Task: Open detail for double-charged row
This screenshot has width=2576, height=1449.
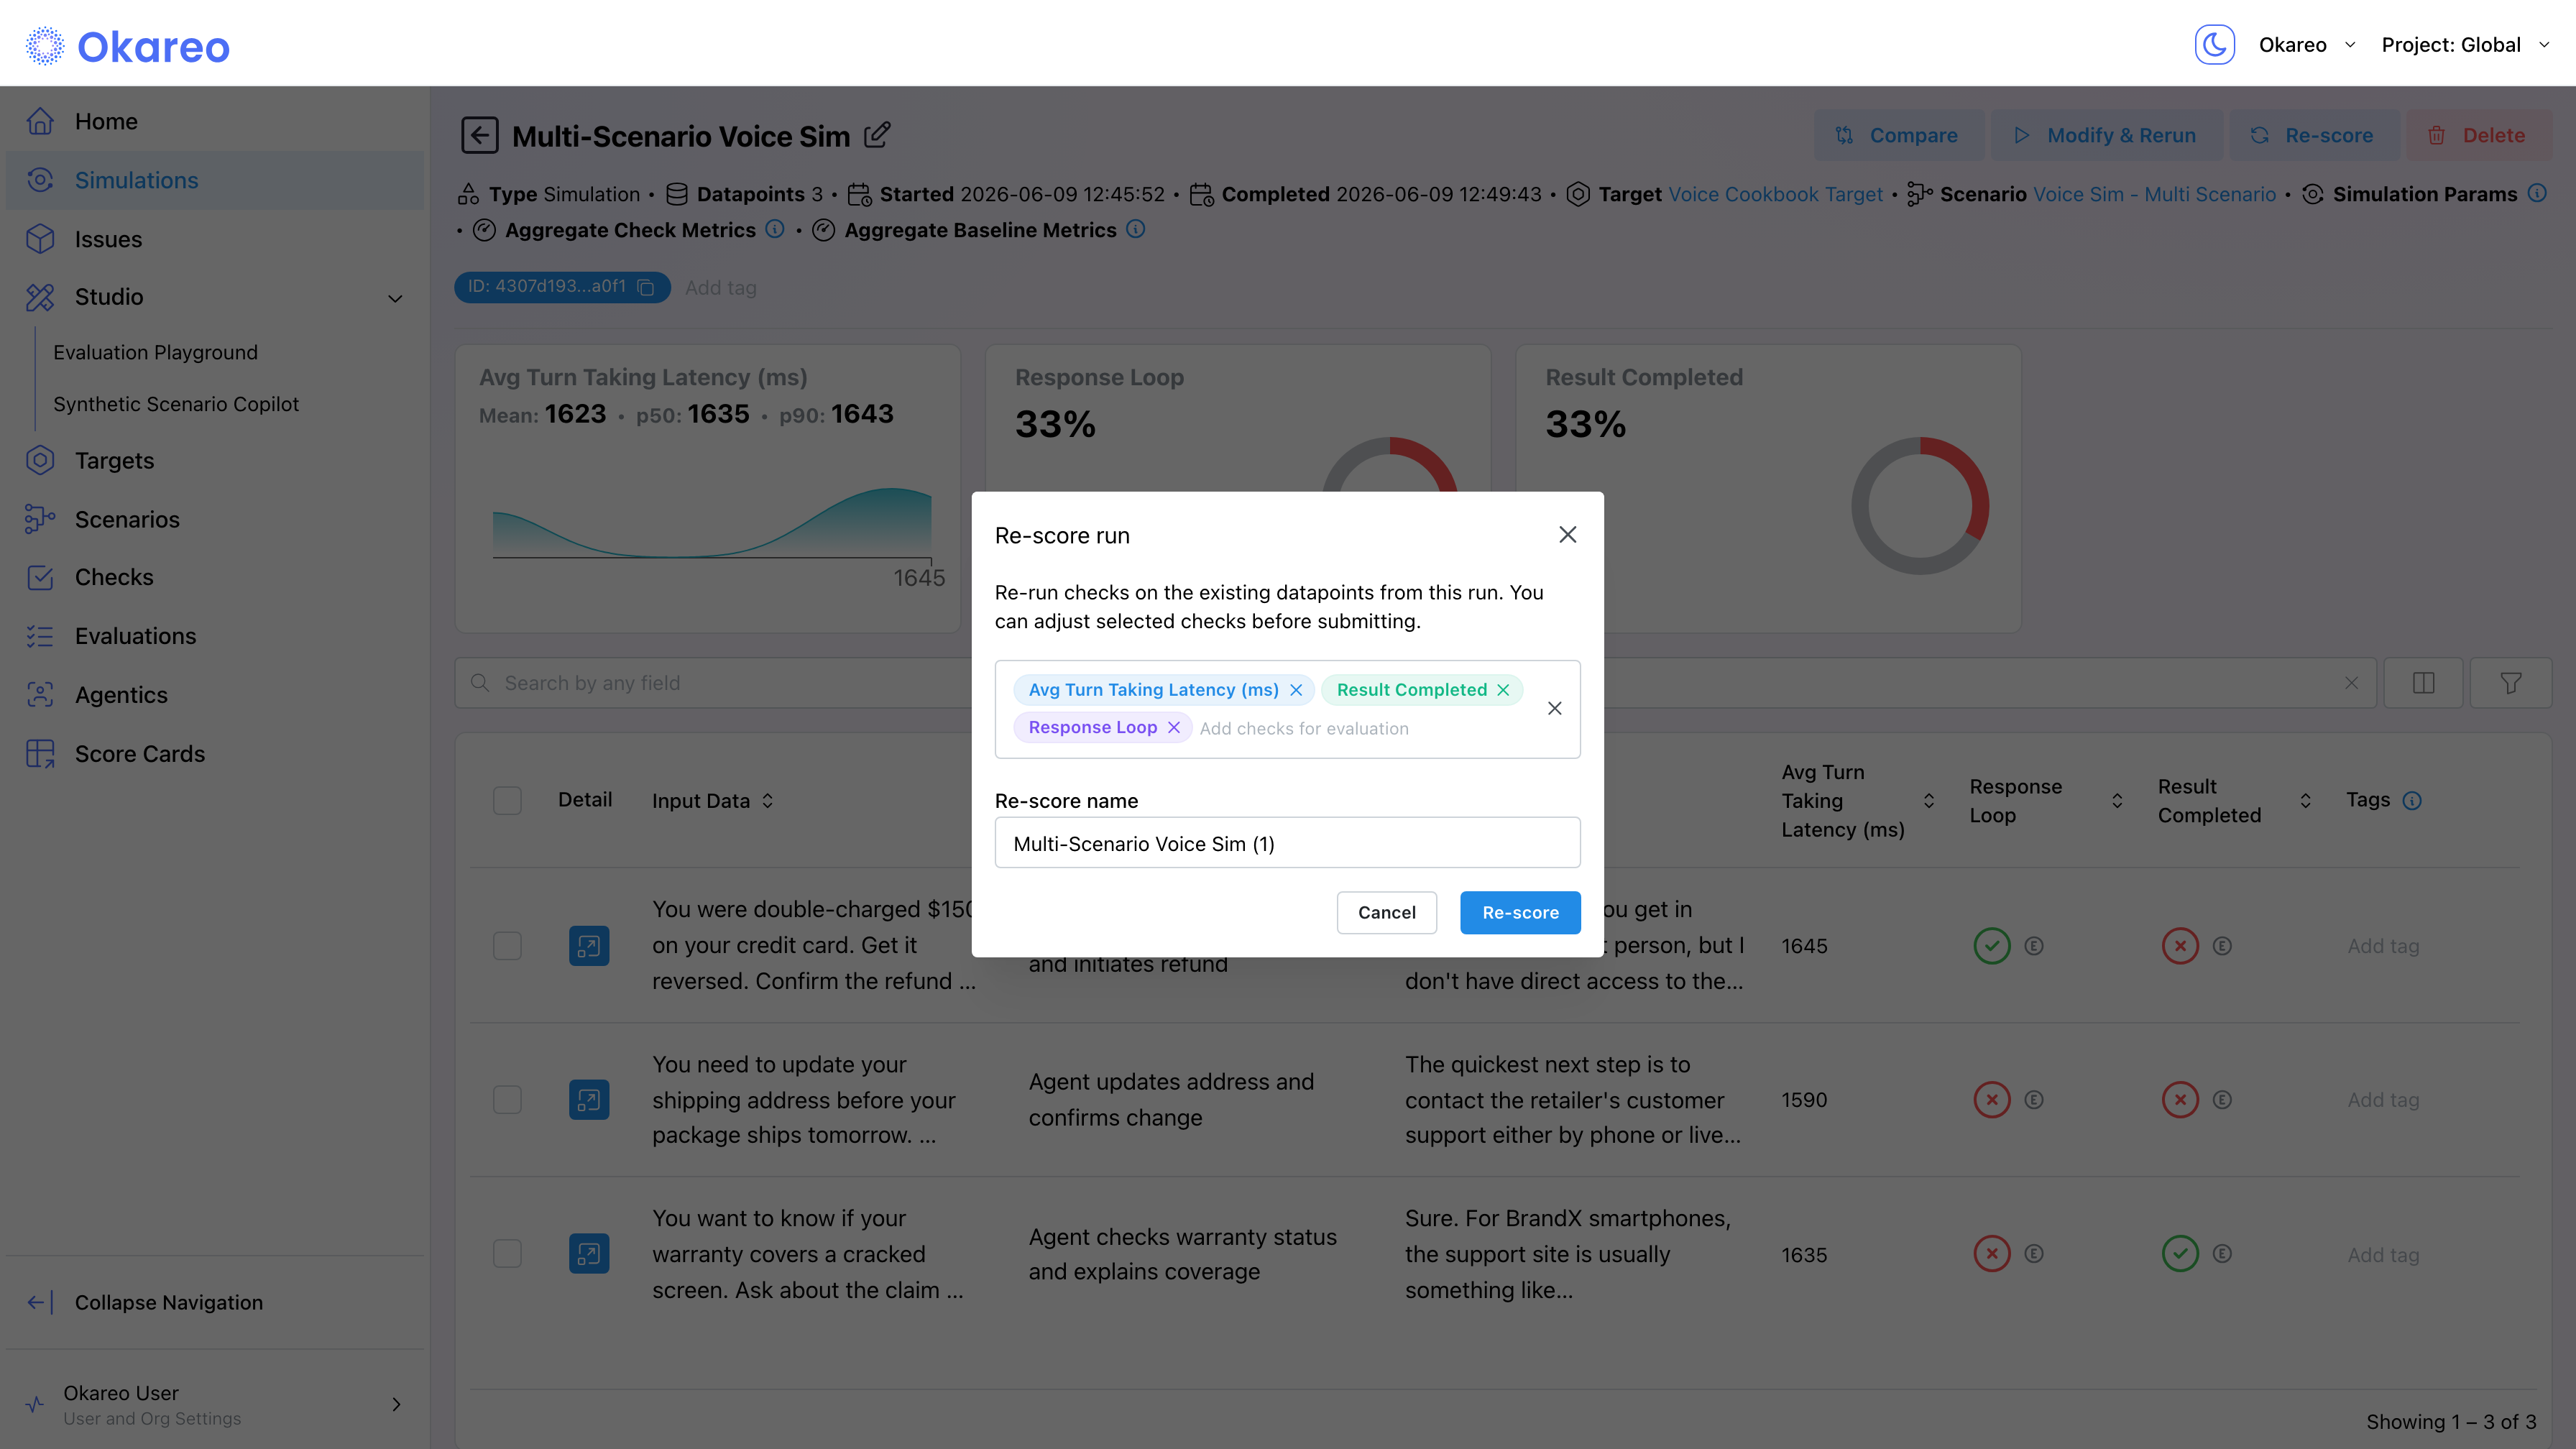Action: pos(589,945)
